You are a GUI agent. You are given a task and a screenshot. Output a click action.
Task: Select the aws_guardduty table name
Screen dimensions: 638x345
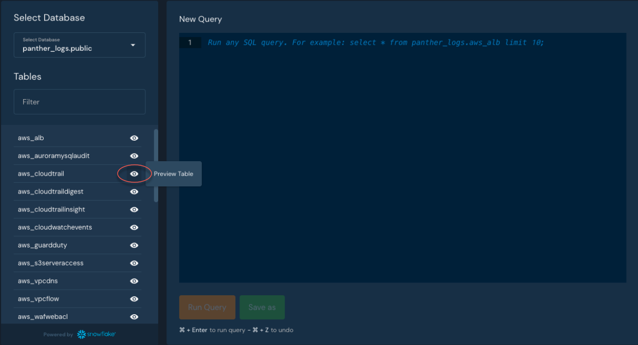(x=42, y=245)
